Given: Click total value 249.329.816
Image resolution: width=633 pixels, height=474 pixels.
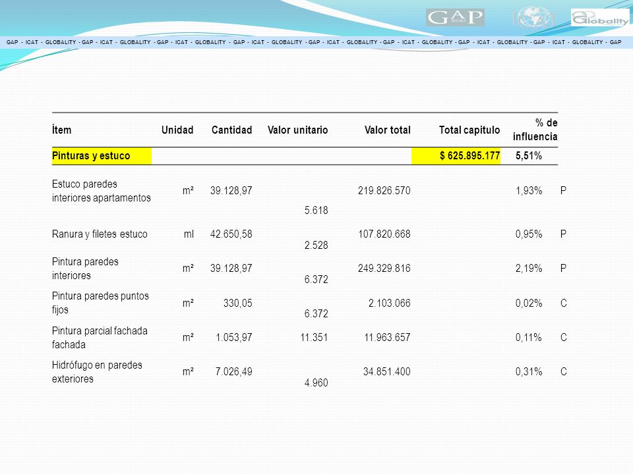Looking at the screenshot, I should (384, 269).
